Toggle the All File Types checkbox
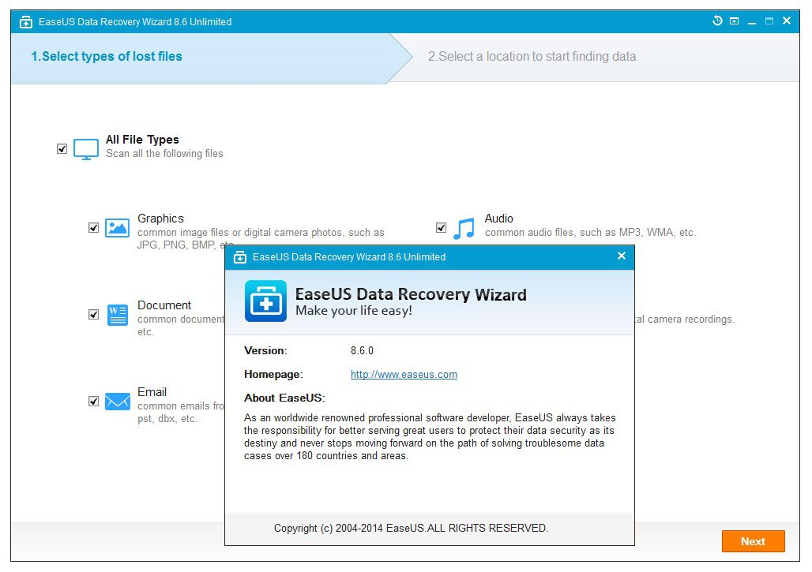 coord(62,149)
